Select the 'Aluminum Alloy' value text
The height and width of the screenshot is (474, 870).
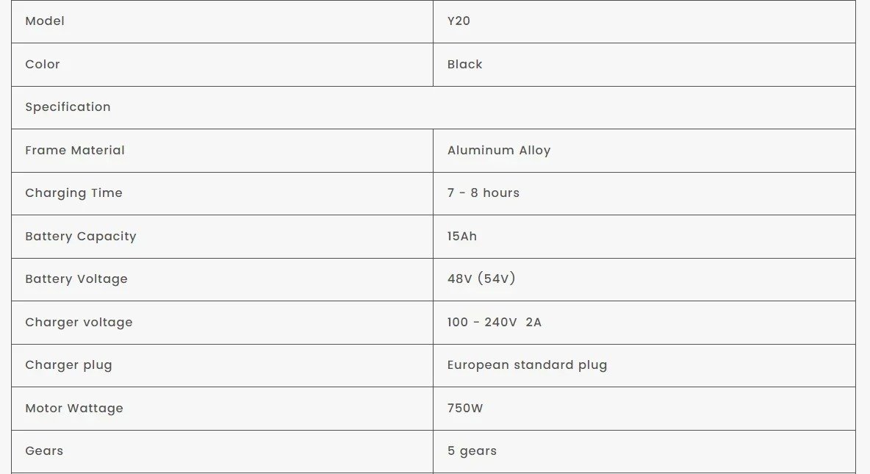click(x=499, y=151)
